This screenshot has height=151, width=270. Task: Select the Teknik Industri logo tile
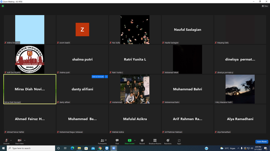coord(30,59)
